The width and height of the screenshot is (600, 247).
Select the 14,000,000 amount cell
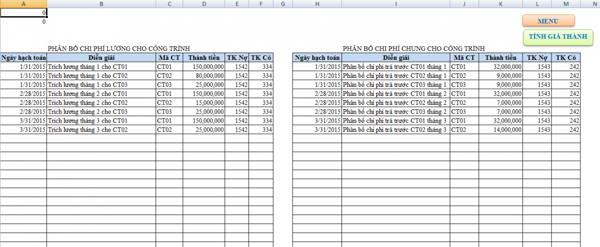[x=500, y=130]
